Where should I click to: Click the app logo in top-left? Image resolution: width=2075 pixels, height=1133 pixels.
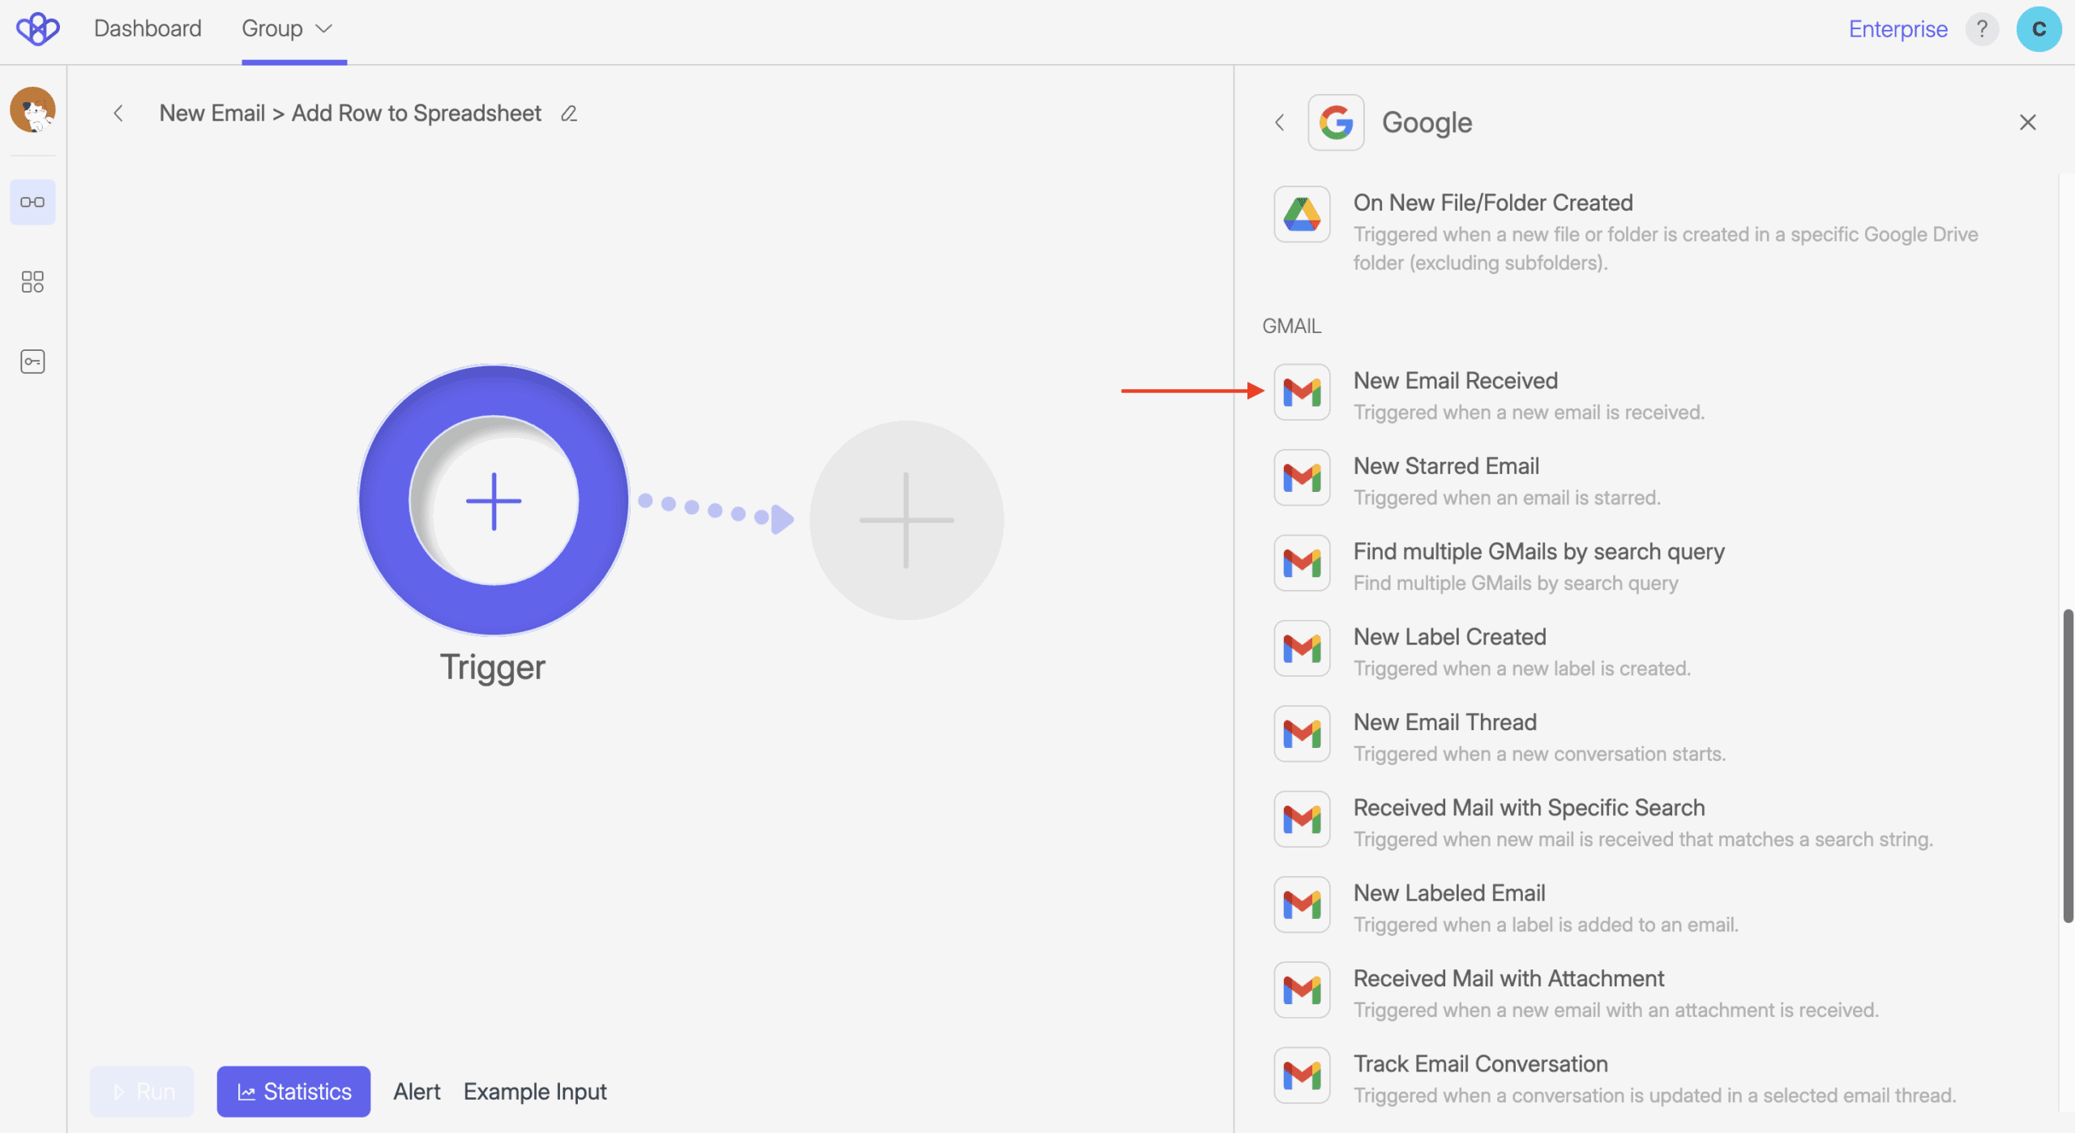coord(38,29)
